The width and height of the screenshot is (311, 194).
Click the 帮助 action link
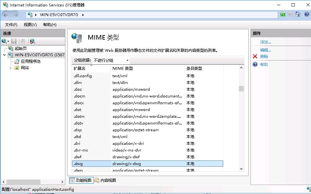[264, 65]
